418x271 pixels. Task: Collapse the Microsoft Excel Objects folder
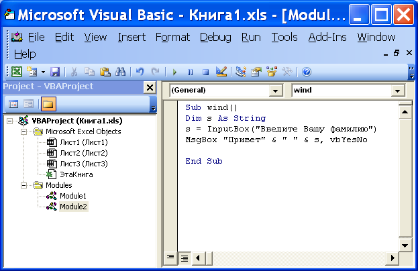[x=23, y=131]
